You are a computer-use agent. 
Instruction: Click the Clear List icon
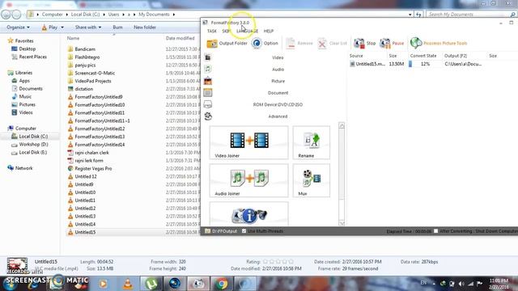[x=322, y=43]
